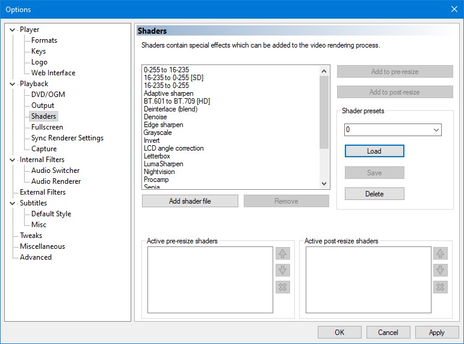Open Default Style subtitles page
464x344 pixels.
click(x=51, y=214)
